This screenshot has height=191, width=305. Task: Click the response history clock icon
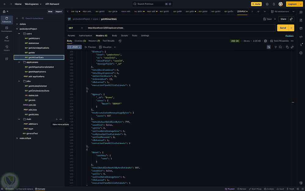pos(120,41)
